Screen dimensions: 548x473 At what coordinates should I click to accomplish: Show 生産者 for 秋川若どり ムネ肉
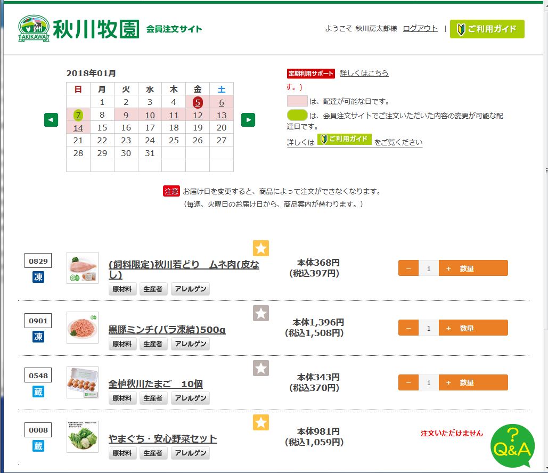pyautogui.click(x=153, y=289)
